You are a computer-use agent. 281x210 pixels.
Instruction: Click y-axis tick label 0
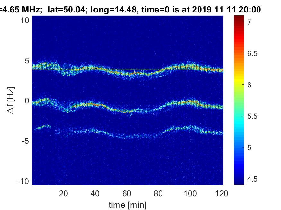click(x=28, y=101)
